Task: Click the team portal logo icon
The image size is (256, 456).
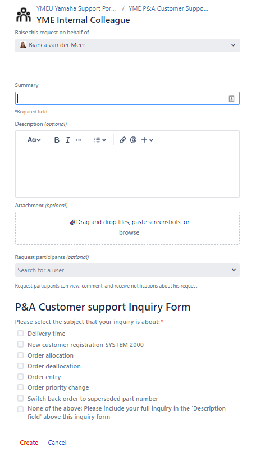Action: 24,15
